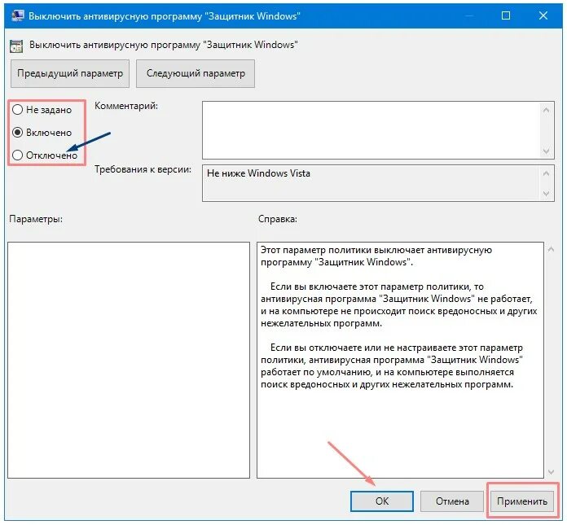The height and width of the screenshot is (525, 567).
Task: Close the policy dialog window
Action: 543,15
